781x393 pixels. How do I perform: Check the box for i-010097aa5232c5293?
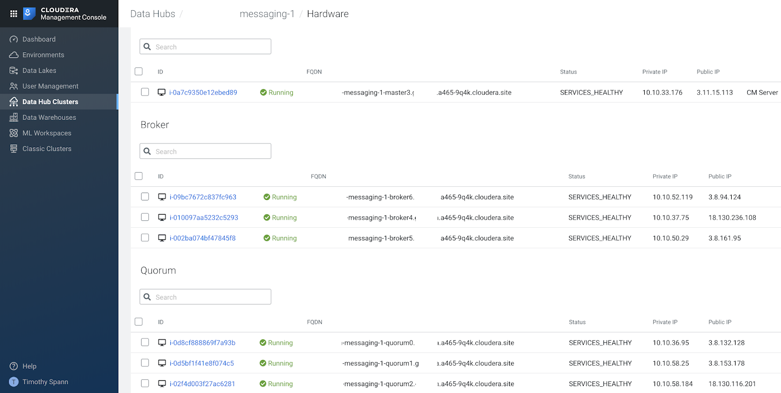(x=145, y=217)
